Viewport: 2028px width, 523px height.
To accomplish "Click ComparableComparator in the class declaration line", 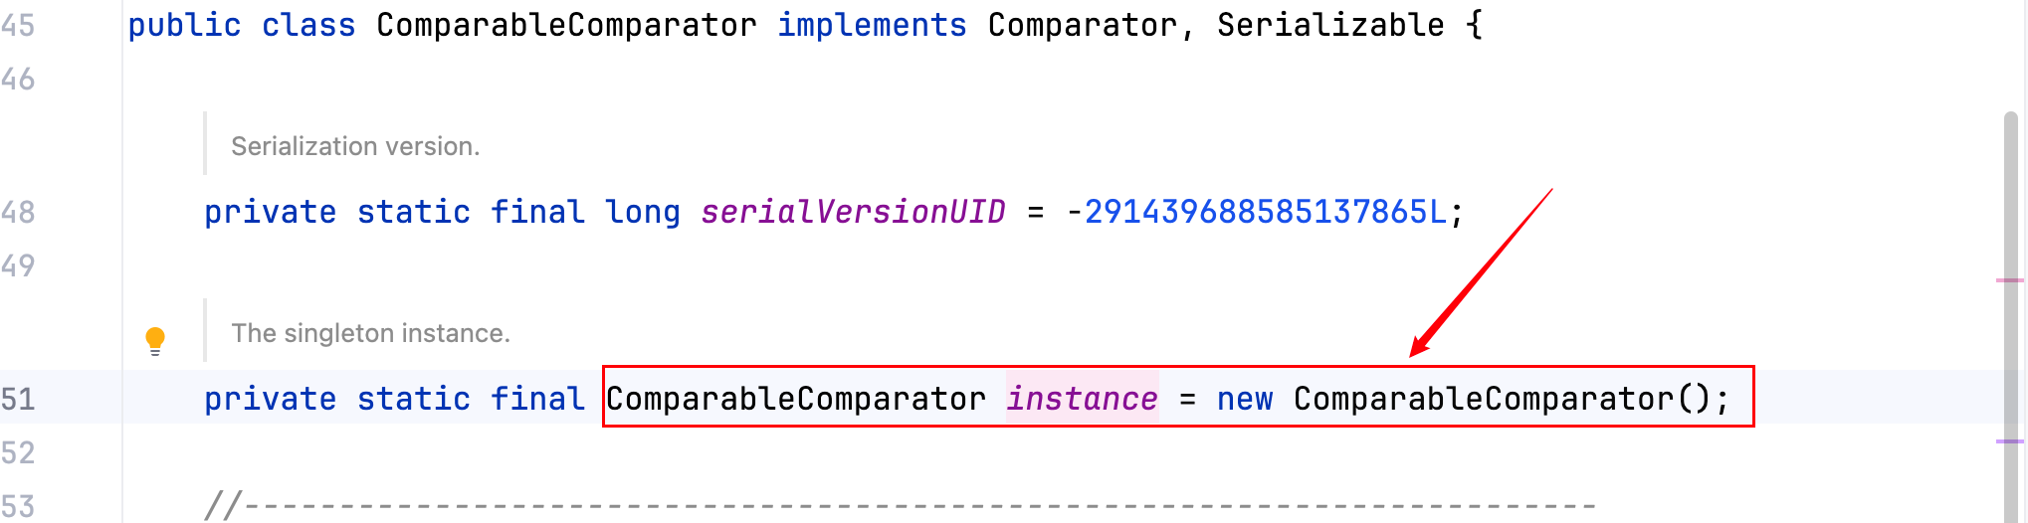I will point(566,26).
